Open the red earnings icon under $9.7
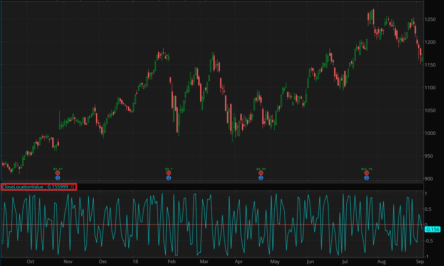Image resolution: width=444 pixels, height=266 pixels. click(x=169, y=173)
